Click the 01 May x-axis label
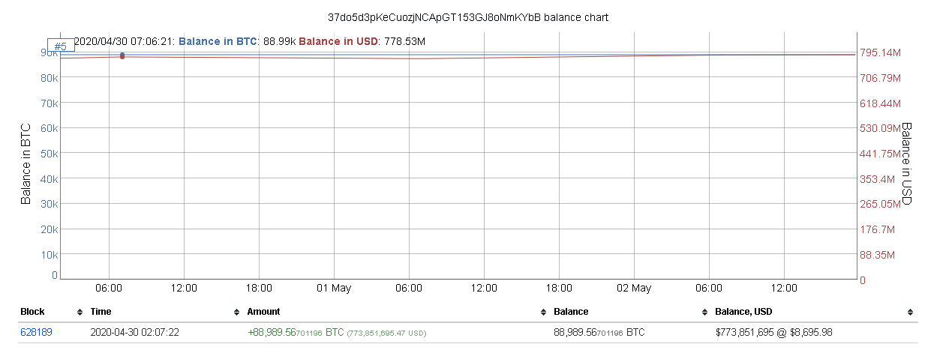946x353 pixels. (334, 288)
